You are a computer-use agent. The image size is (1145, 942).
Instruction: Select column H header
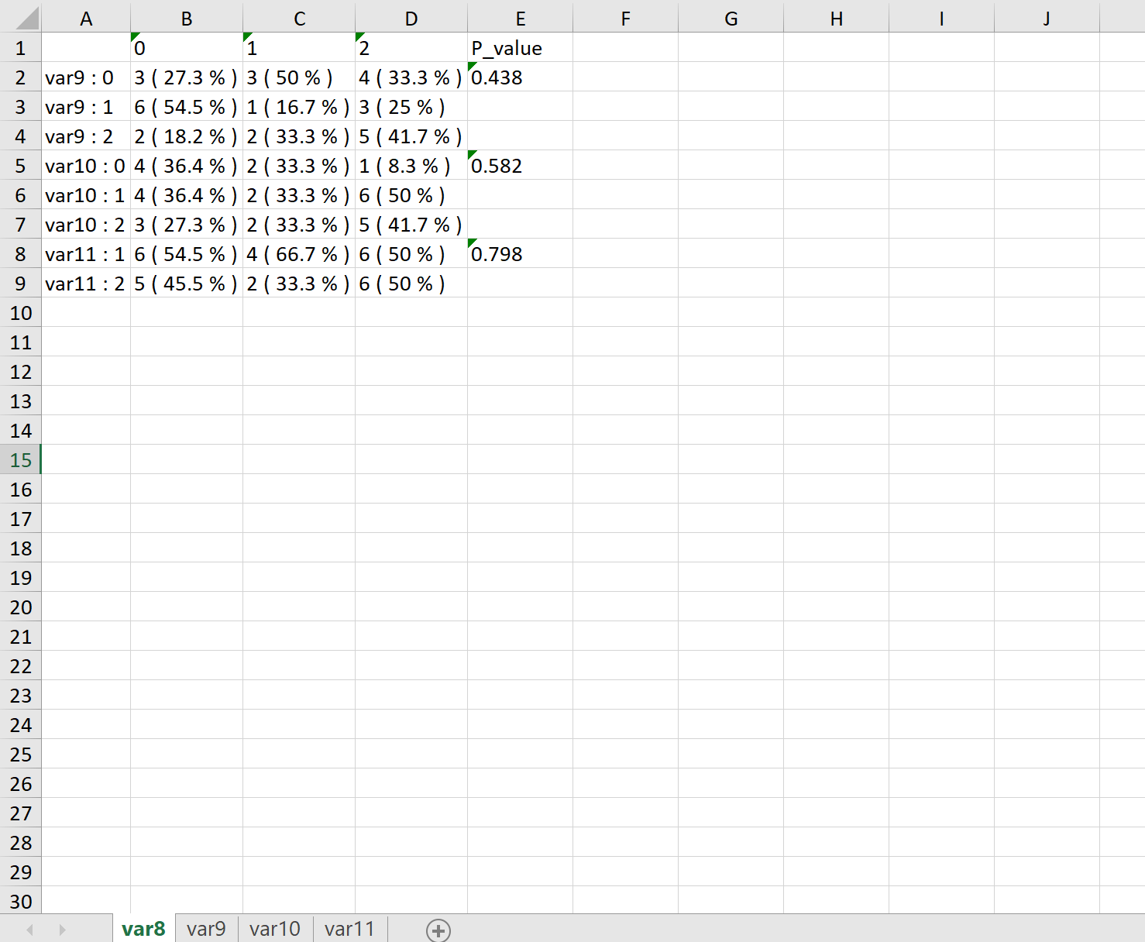point(837,17)
